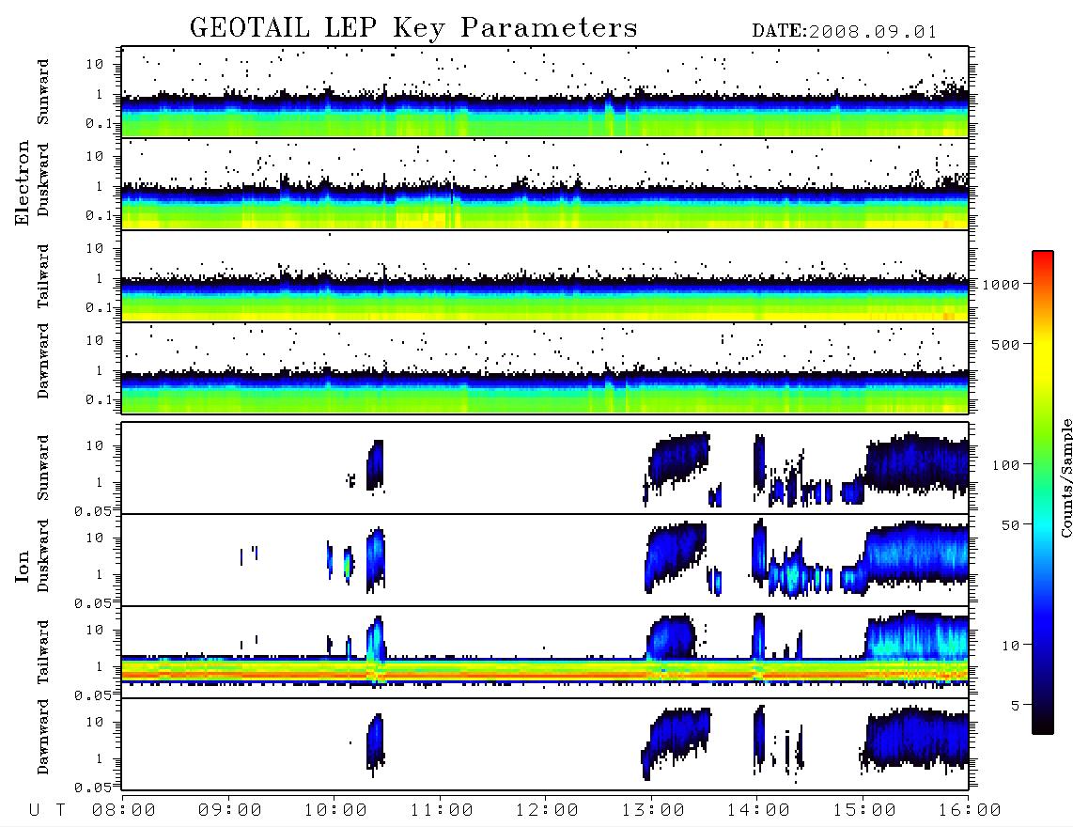Click the 'Dawnward' label of Ion group

click(x=43, y=737)
